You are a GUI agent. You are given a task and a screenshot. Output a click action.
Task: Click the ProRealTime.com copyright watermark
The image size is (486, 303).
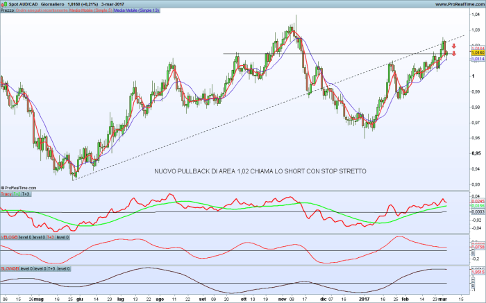[19, 187]
